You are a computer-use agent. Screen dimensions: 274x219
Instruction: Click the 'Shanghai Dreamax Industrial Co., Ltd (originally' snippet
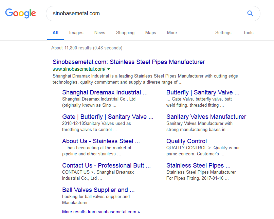[x=99, y=102]
